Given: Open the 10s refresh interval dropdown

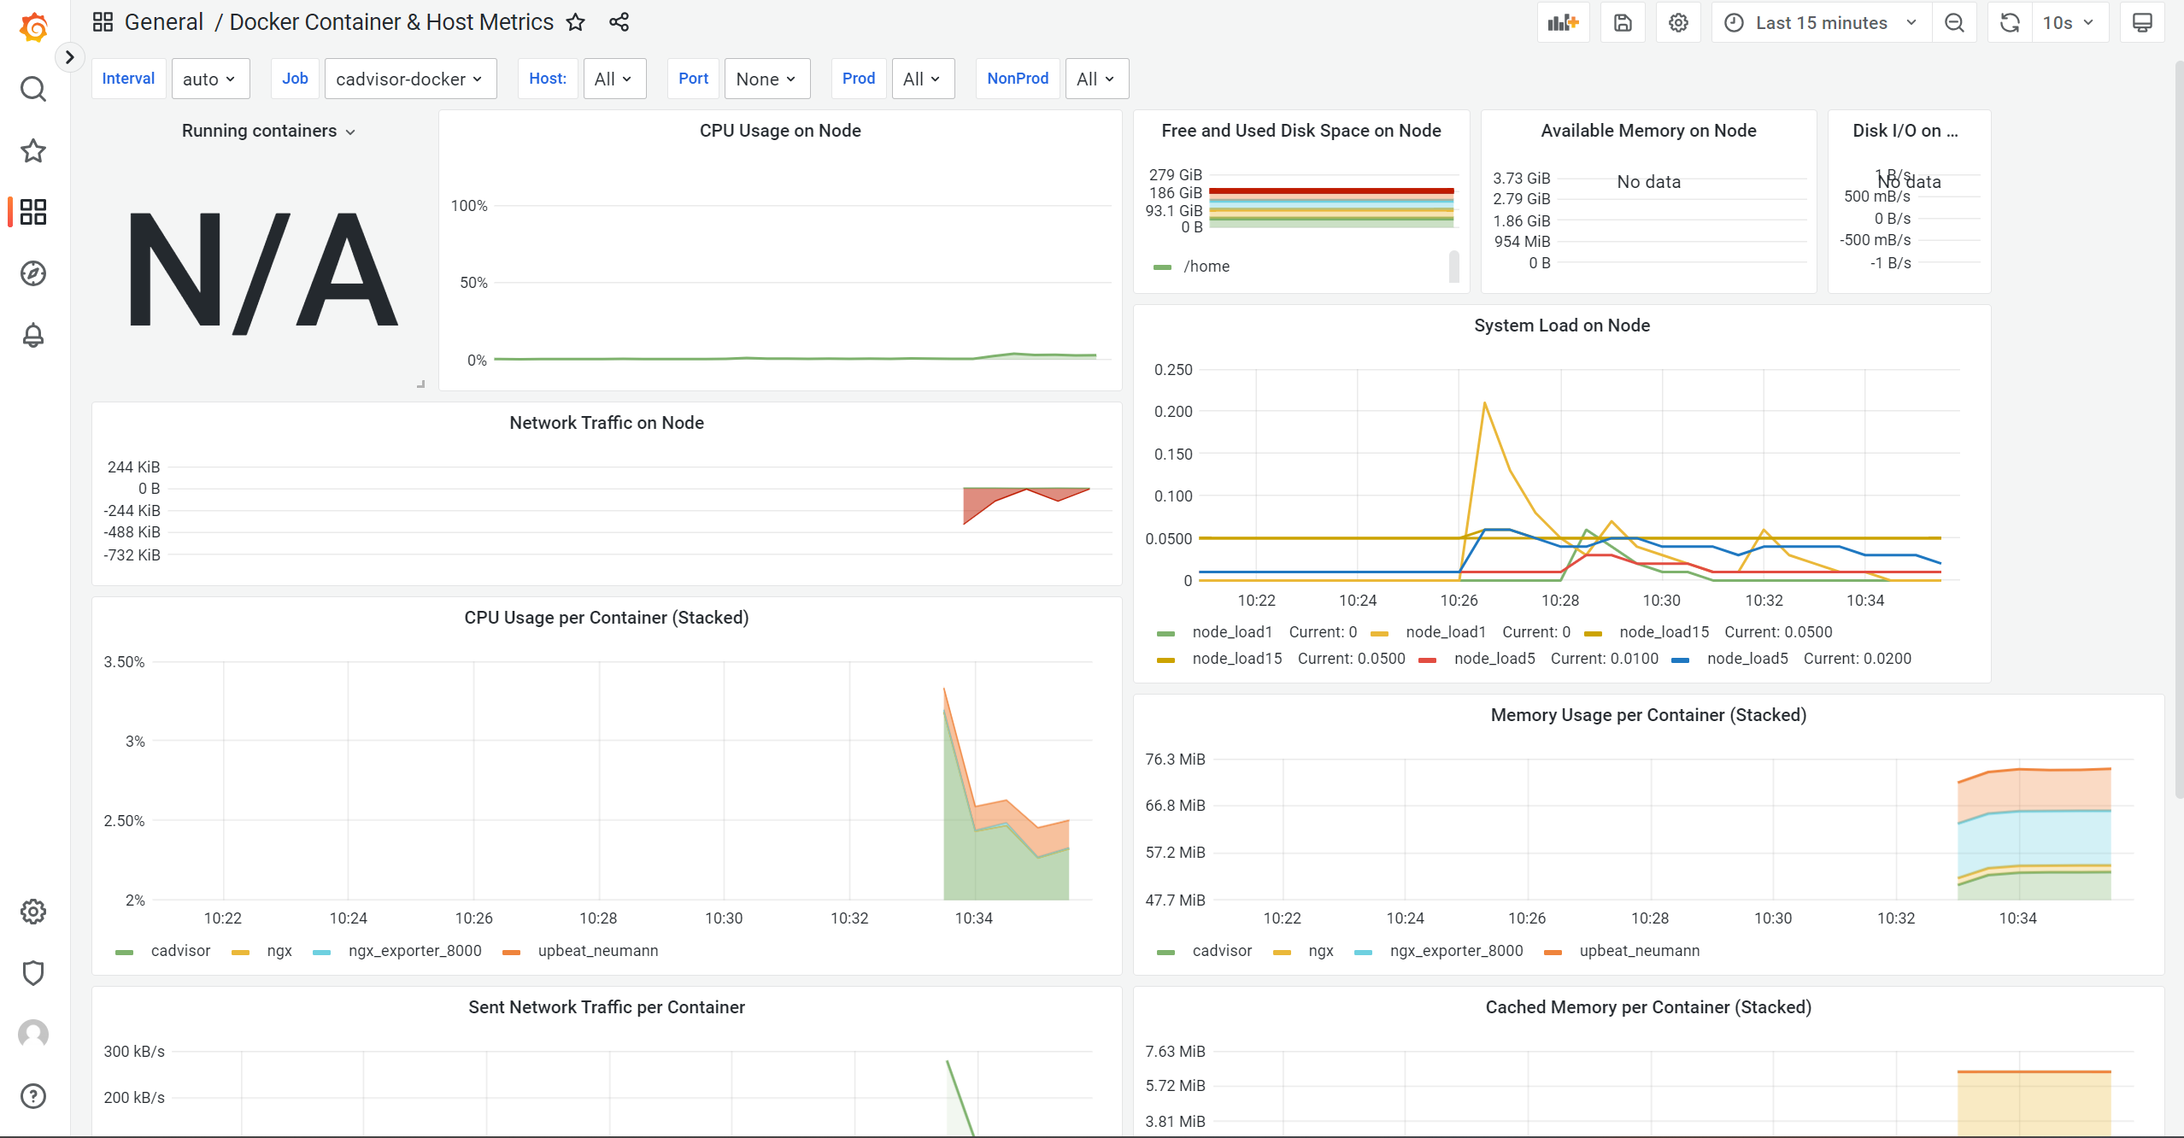Looking at the screenshot, I should point(2069,23).
